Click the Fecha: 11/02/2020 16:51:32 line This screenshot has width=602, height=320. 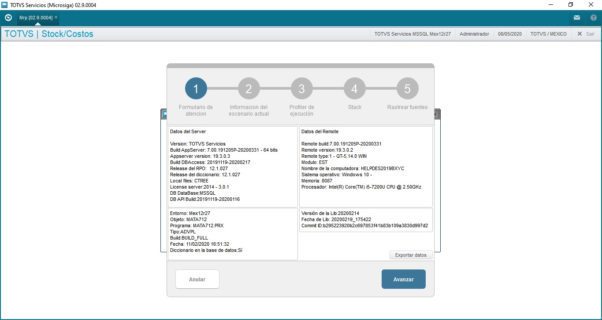200,244
